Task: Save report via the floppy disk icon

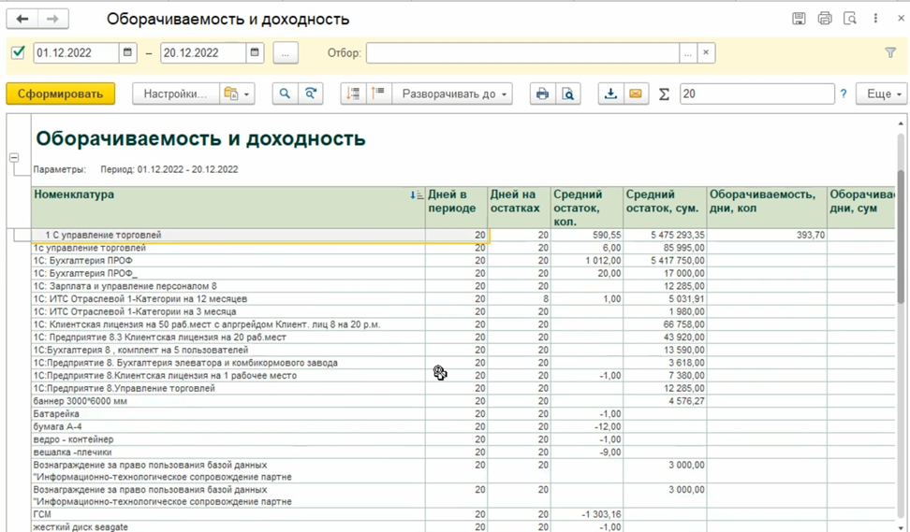Action: 799,19
